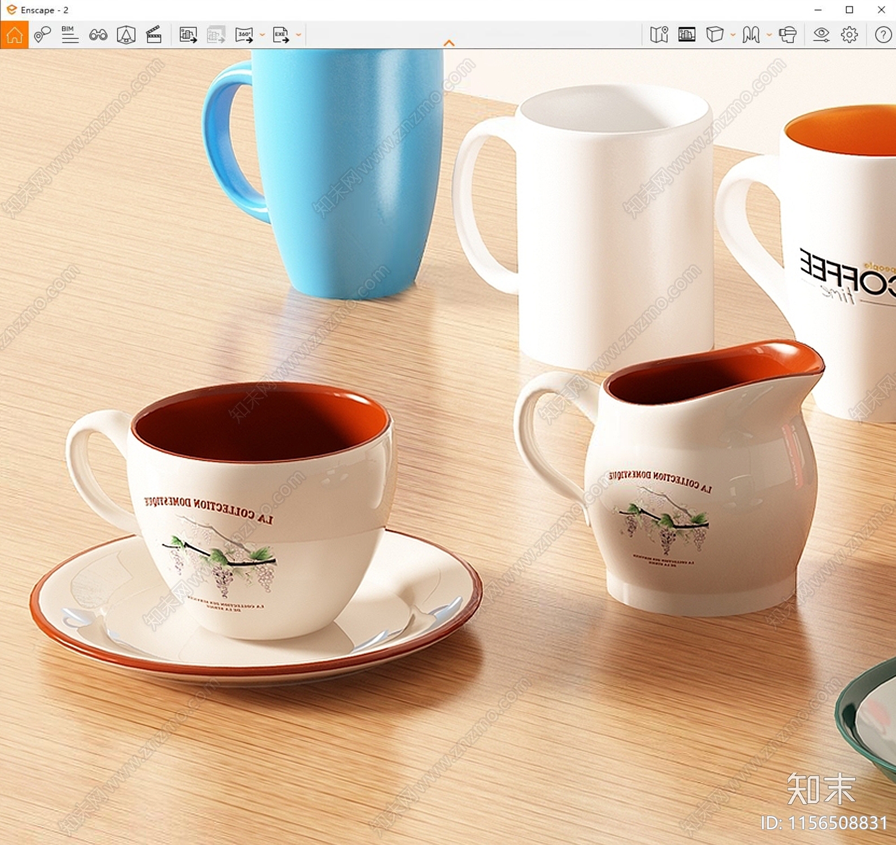Open the collaborative annotations pin icon
The image size is (896, 845).
pos(42,35)
